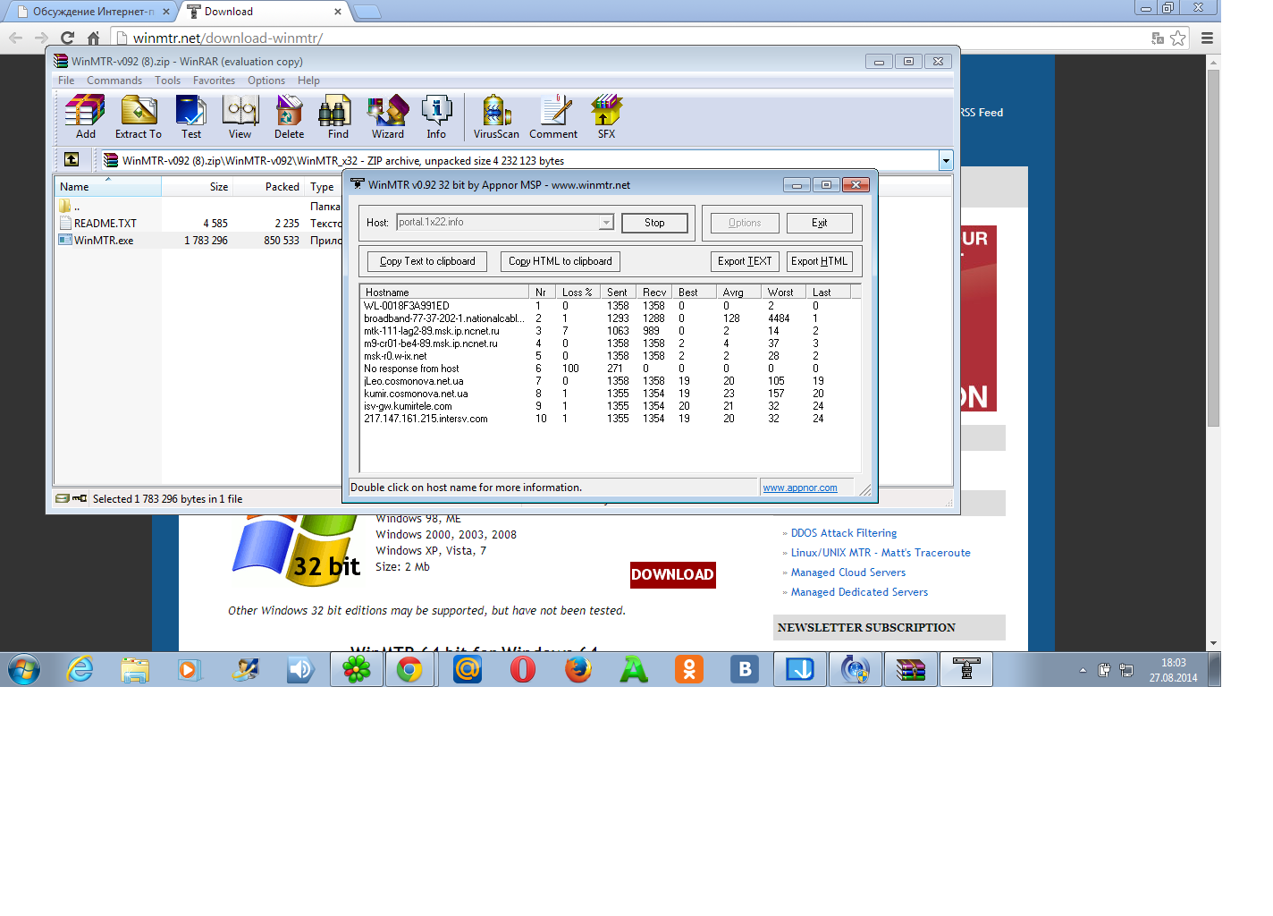
Task: Go up one level in WinRAR
Action: (72, 159)
